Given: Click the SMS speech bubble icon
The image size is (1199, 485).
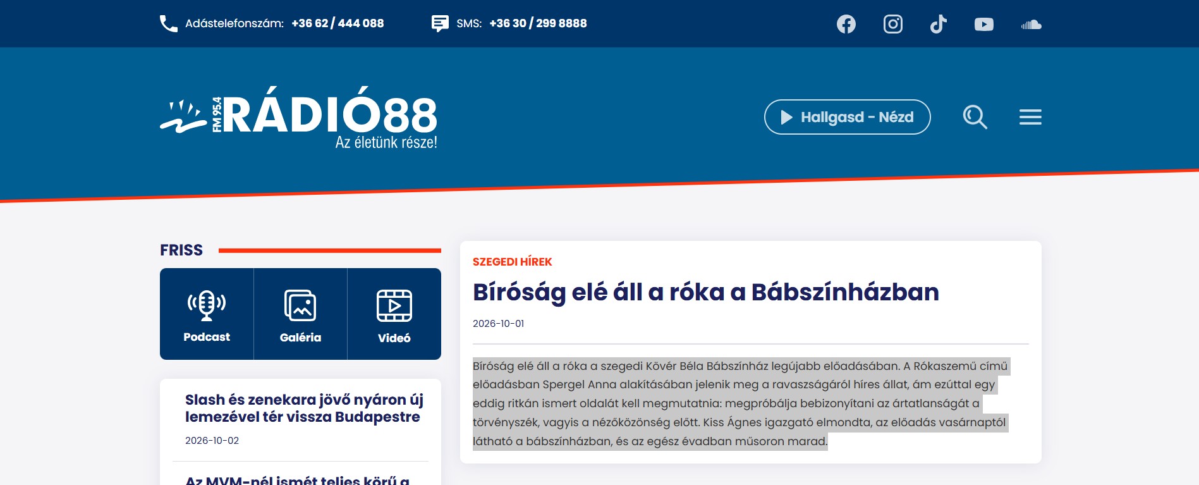Looking at the screenshot, I should point(440,23).
